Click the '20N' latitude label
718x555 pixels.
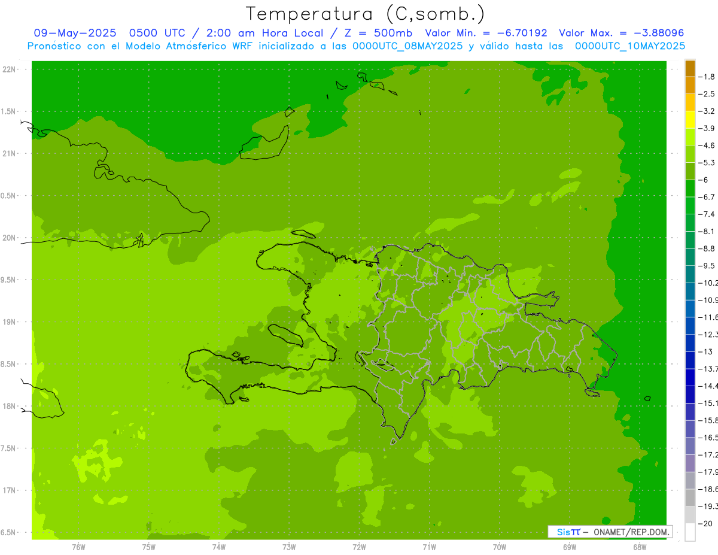point(10,238)
